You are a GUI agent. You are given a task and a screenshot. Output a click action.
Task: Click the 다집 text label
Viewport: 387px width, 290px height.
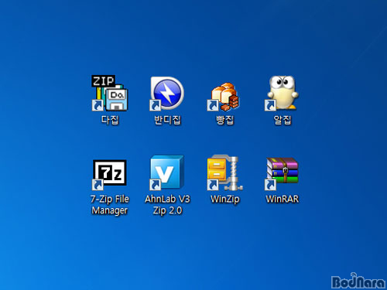[110, 120]
